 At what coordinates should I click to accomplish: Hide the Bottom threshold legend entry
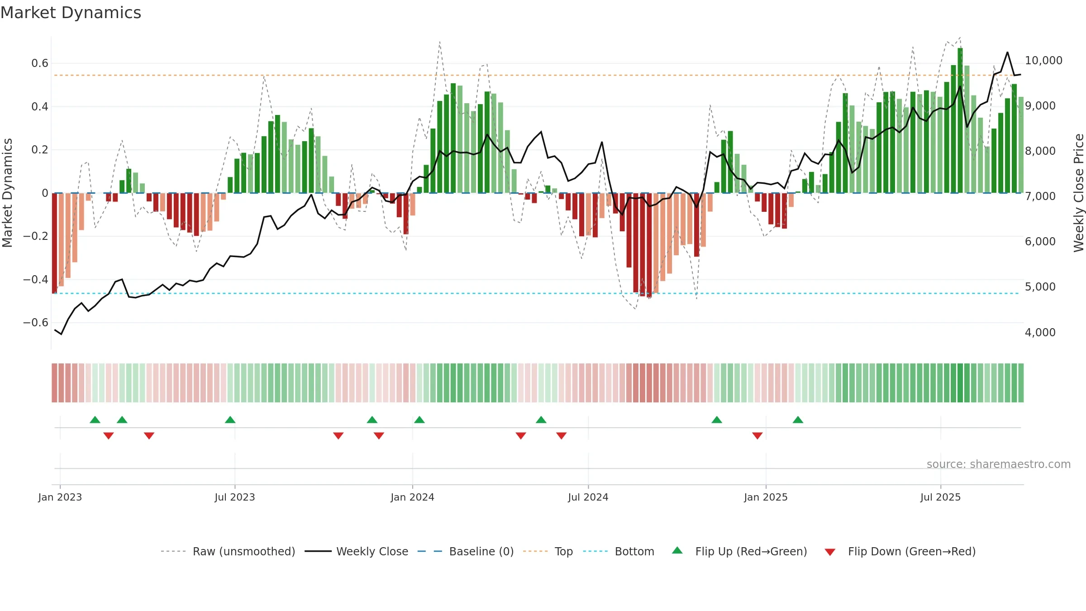618,551
